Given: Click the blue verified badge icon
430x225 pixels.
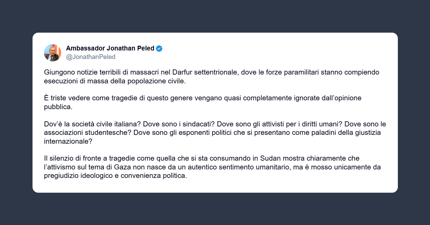Looking at the screenshot, I should [159, 48].
